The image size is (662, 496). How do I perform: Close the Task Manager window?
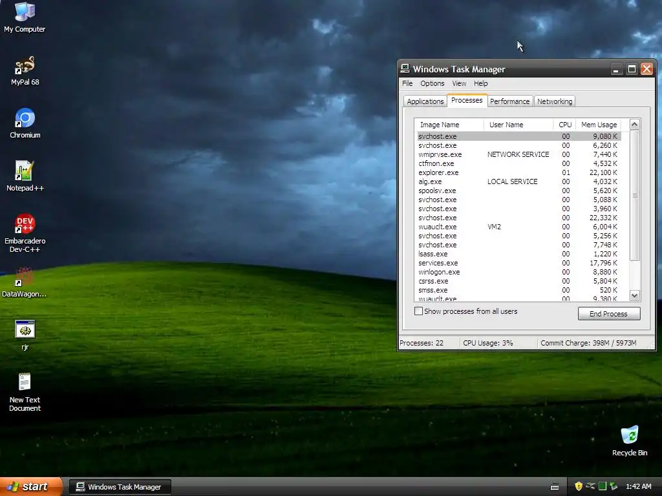[x=646, y=69]
